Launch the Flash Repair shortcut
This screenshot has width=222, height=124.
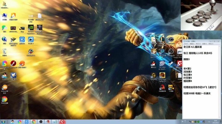(x=13, y=64)
